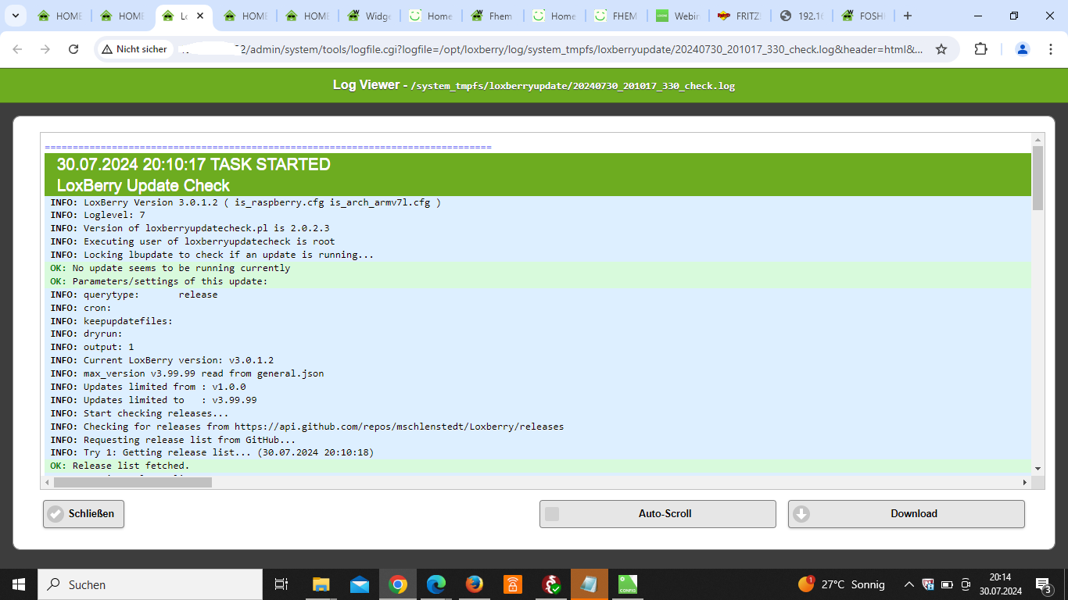
Task: Click the battery icon in system tray
Action: [947, 584]
